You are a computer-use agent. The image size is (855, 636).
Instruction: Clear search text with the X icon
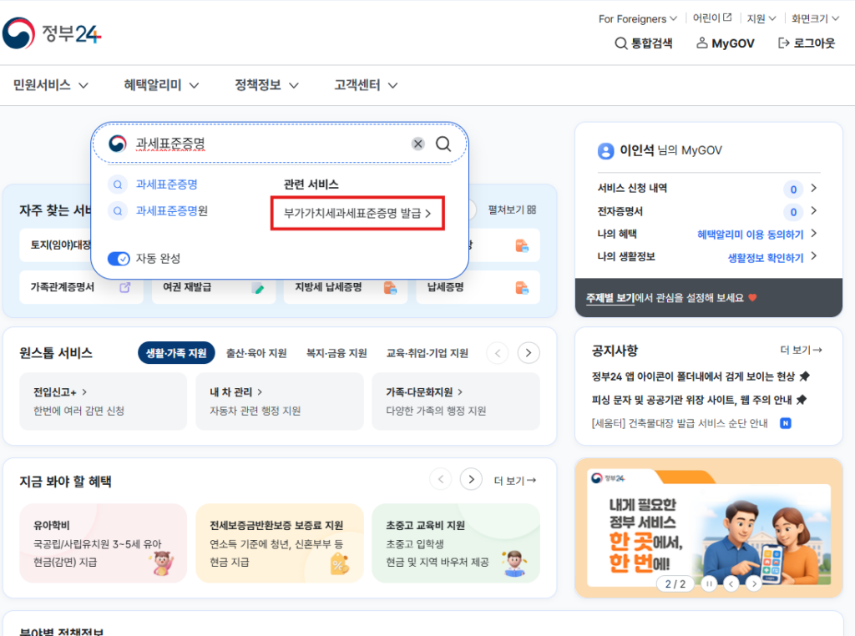click(417, 144)
